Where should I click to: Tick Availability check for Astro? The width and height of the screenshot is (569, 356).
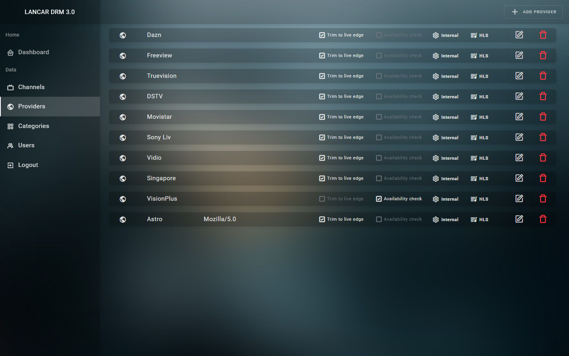click(379, 220)
